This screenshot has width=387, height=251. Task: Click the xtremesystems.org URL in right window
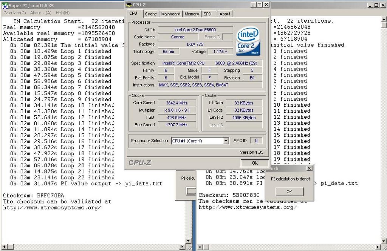pyautogui.click(x=248, y=207)
